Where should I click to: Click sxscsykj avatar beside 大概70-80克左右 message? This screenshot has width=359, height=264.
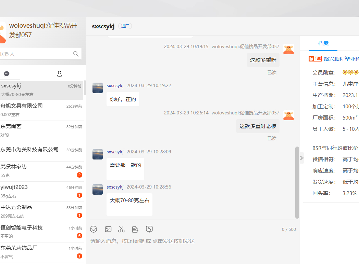tap(98, 190)
